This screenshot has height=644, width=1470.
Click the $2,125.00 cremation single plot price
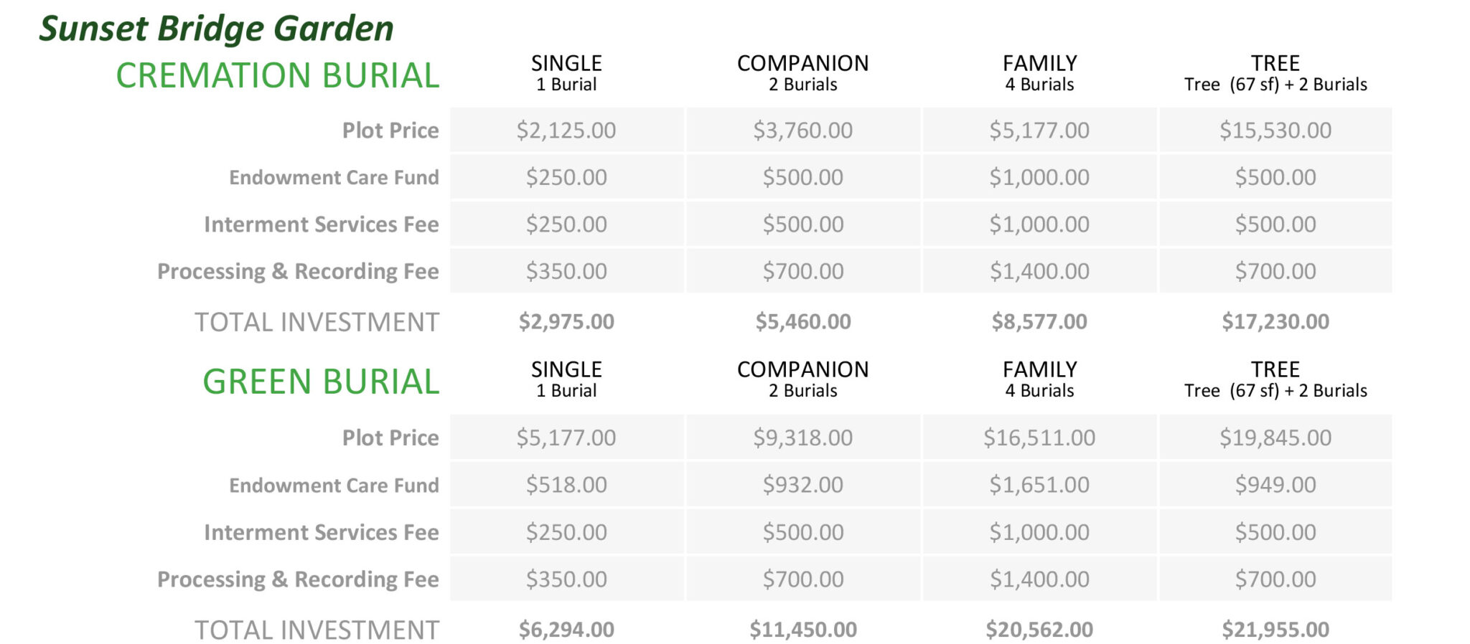[x=566, y=131]
